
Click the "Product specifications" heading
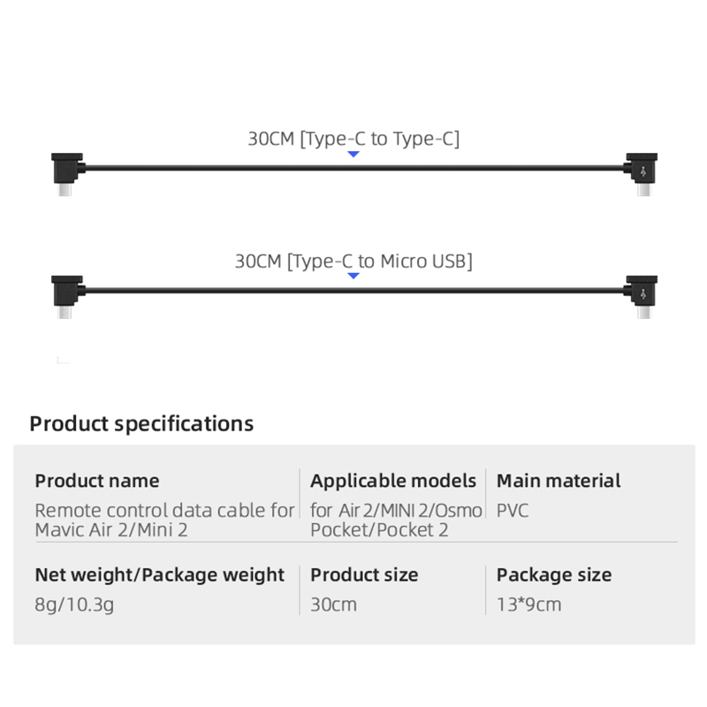click(x=141, y=423)
